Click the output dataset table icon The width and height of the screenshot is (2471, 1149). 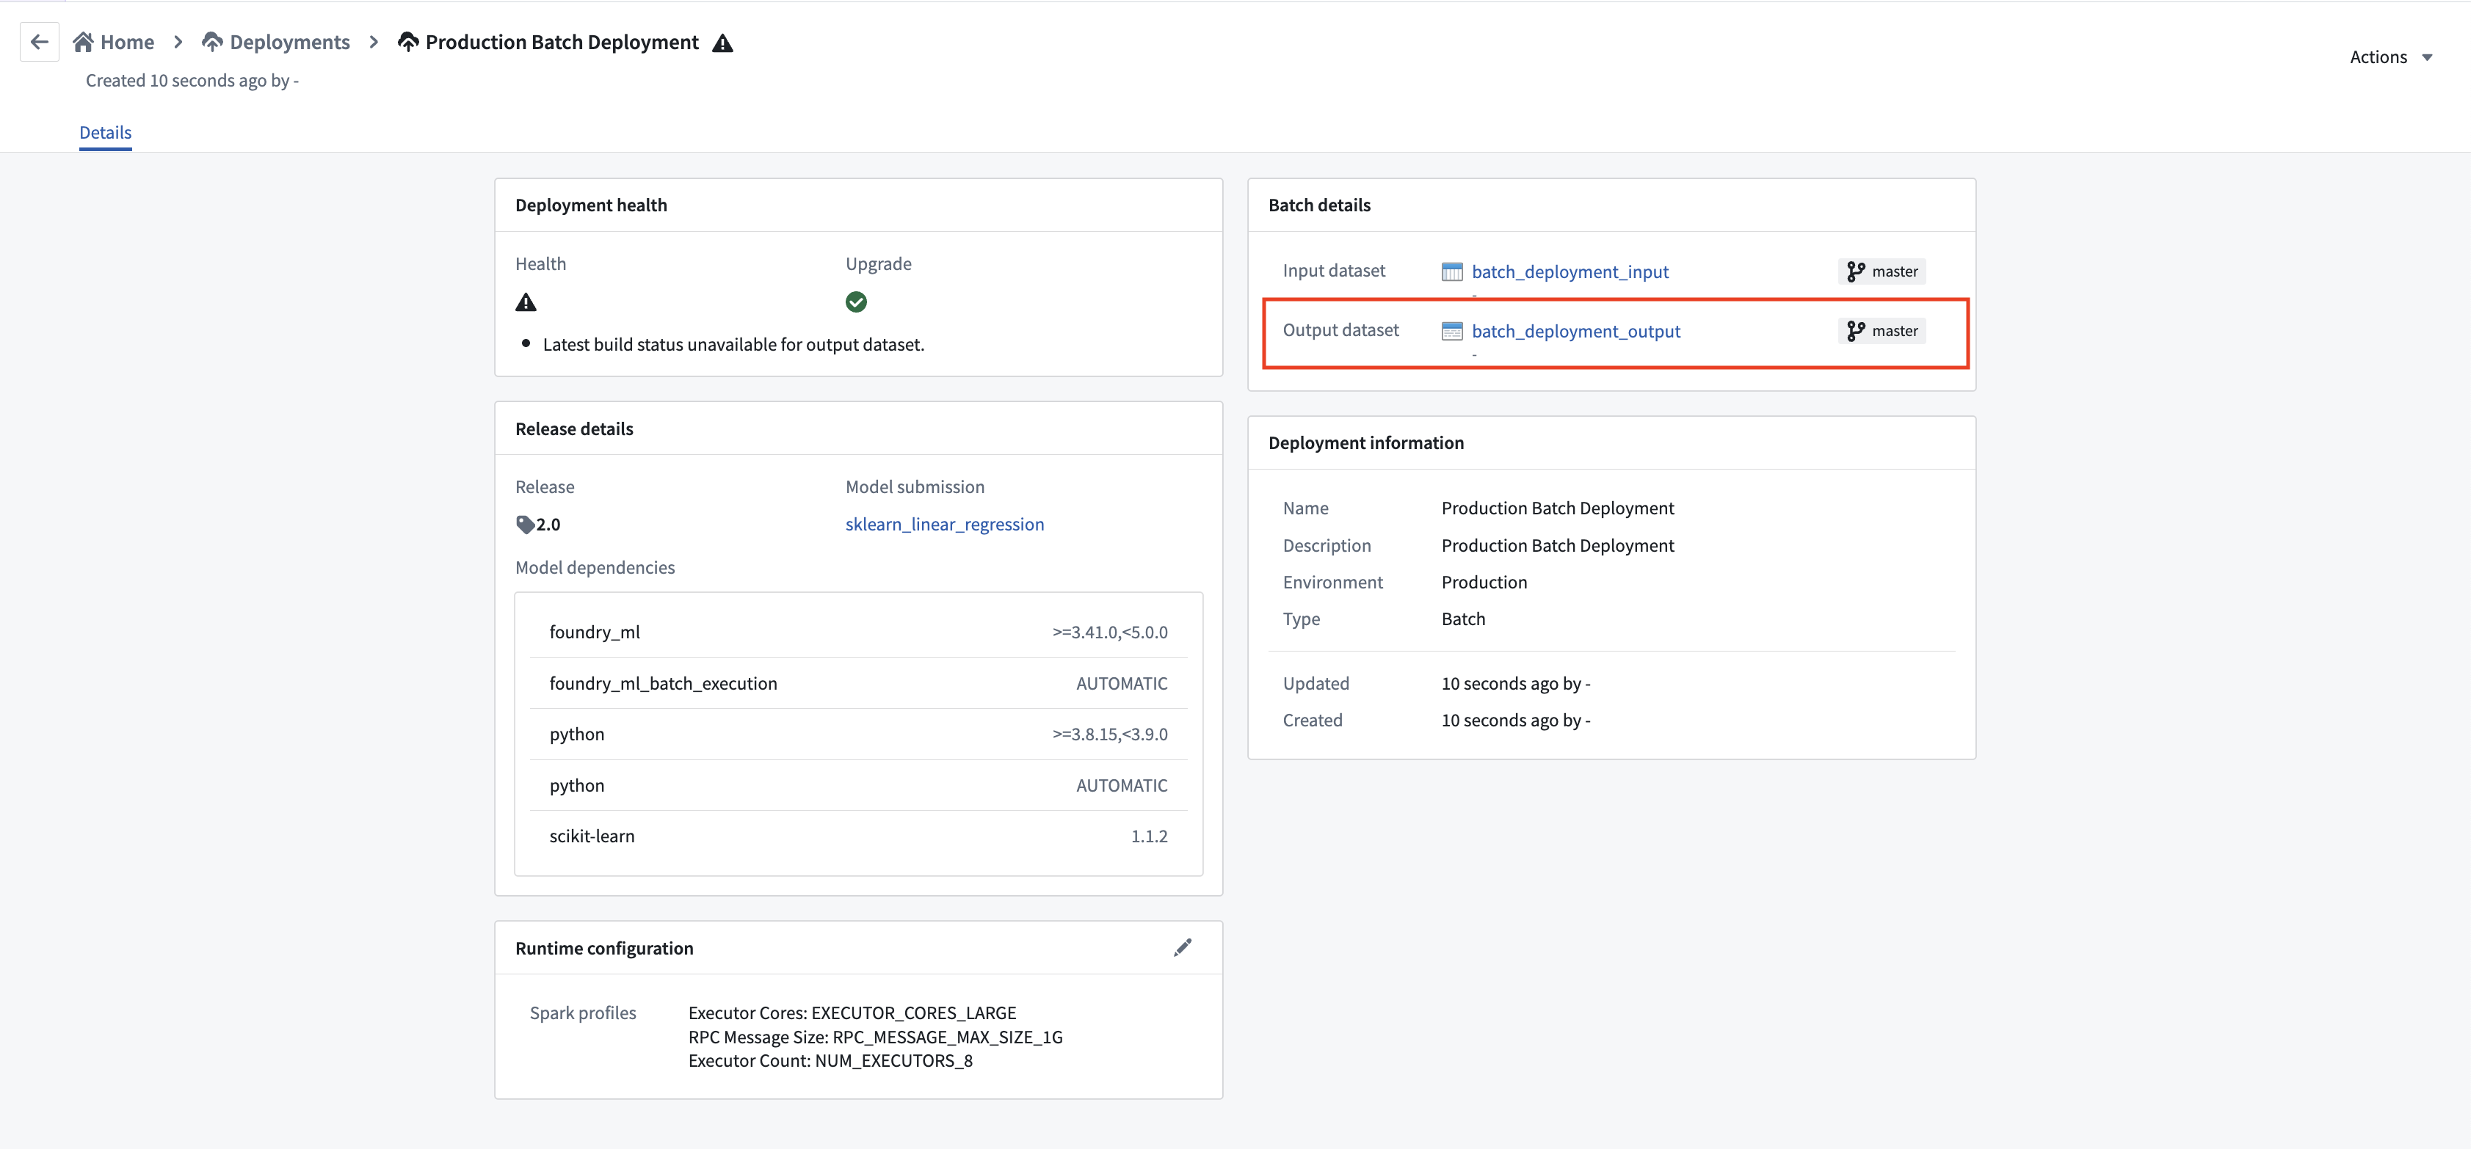tap(1452, 332)
